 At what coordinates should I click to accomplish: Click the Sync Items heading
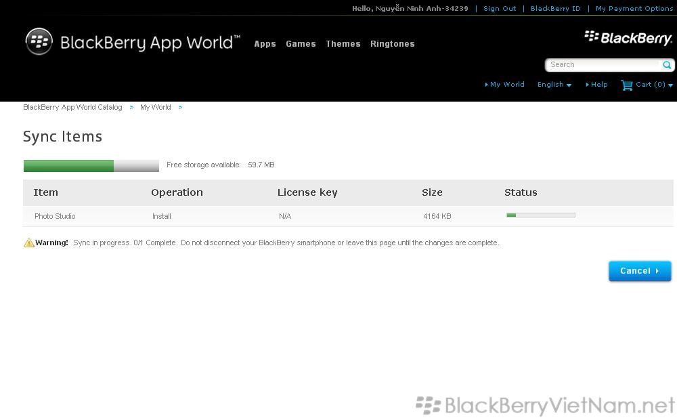(x=62, y=137)
